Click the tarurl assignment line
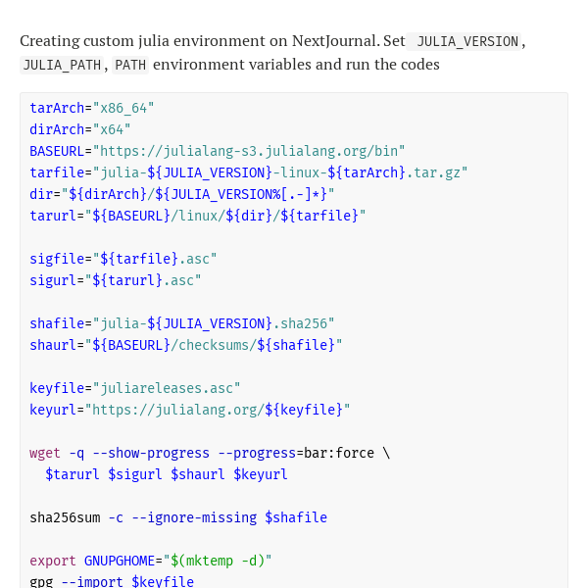The height and width of the screenshot is (588, 588). tap(198, 216)
